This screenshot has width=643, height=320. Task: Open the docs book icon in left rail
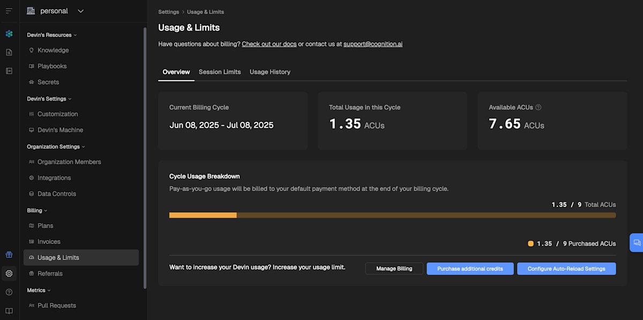(x=9, y=311)
